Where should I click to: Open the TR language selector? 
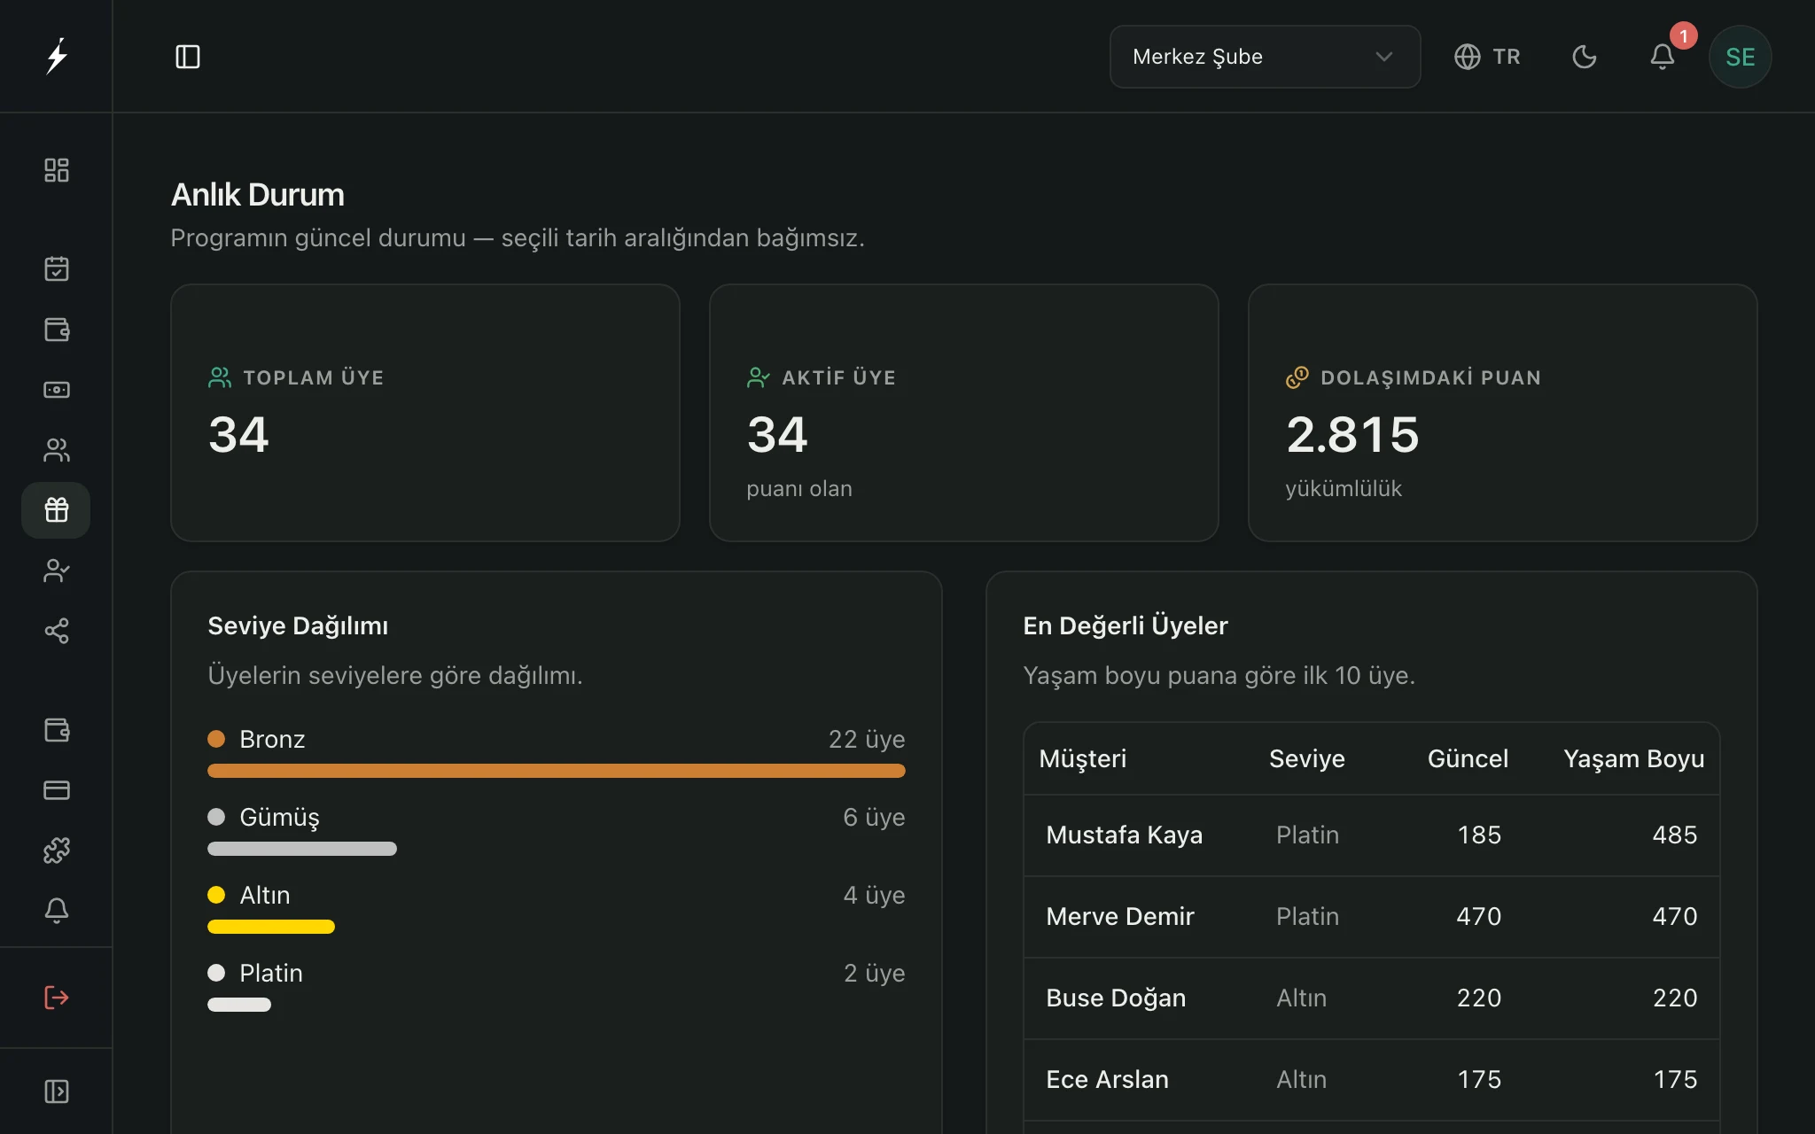click(x=1487, y=57)
